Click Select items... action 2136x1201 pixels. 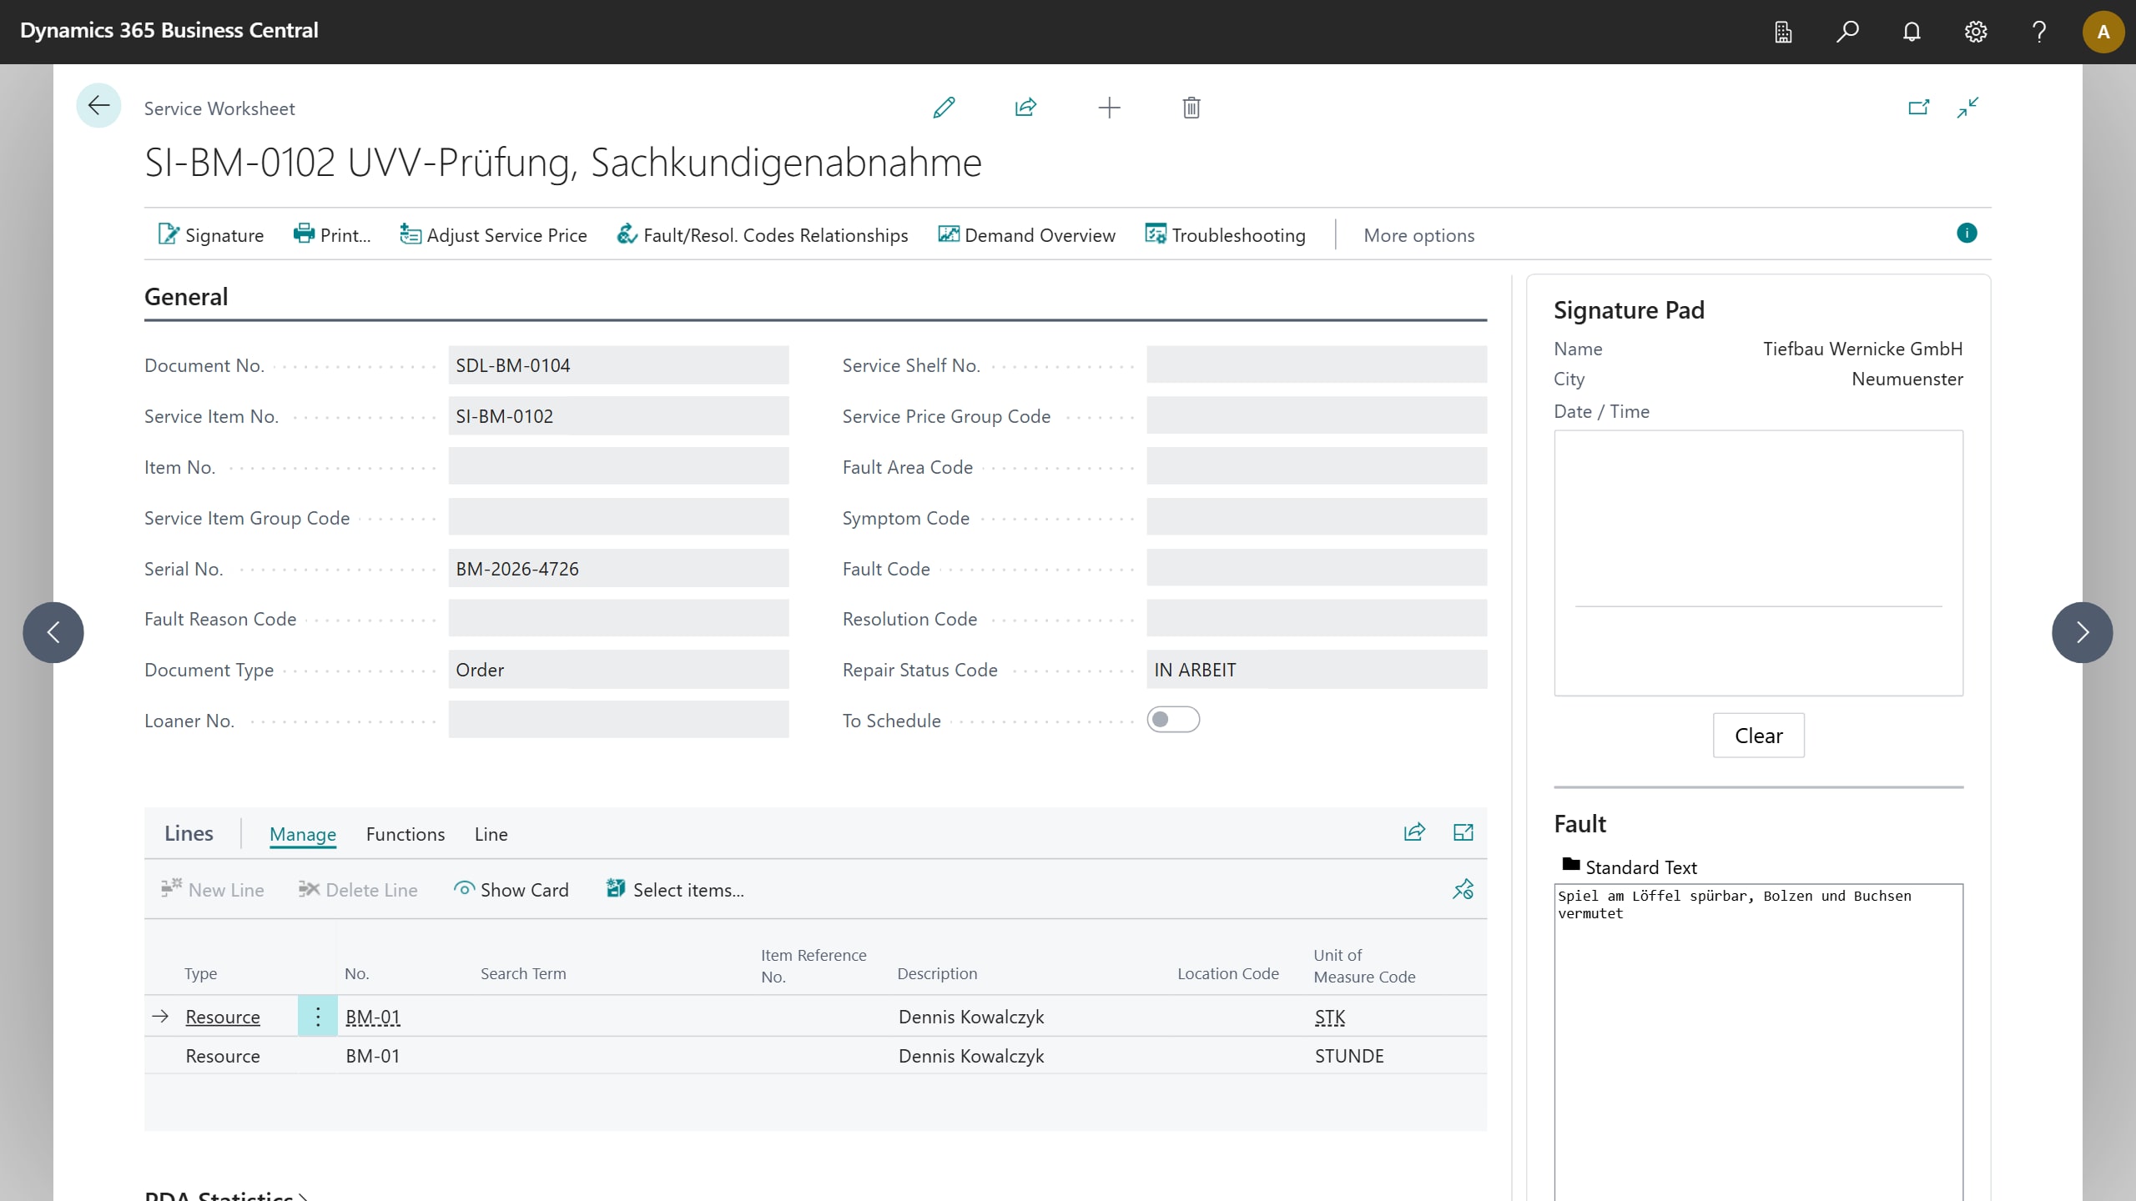tap(675, 890)
